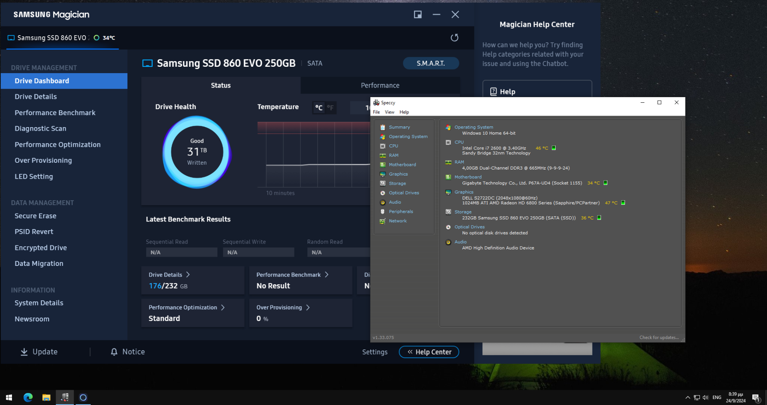
Task: Click Speccy taskbar icon
Action: 65,397
